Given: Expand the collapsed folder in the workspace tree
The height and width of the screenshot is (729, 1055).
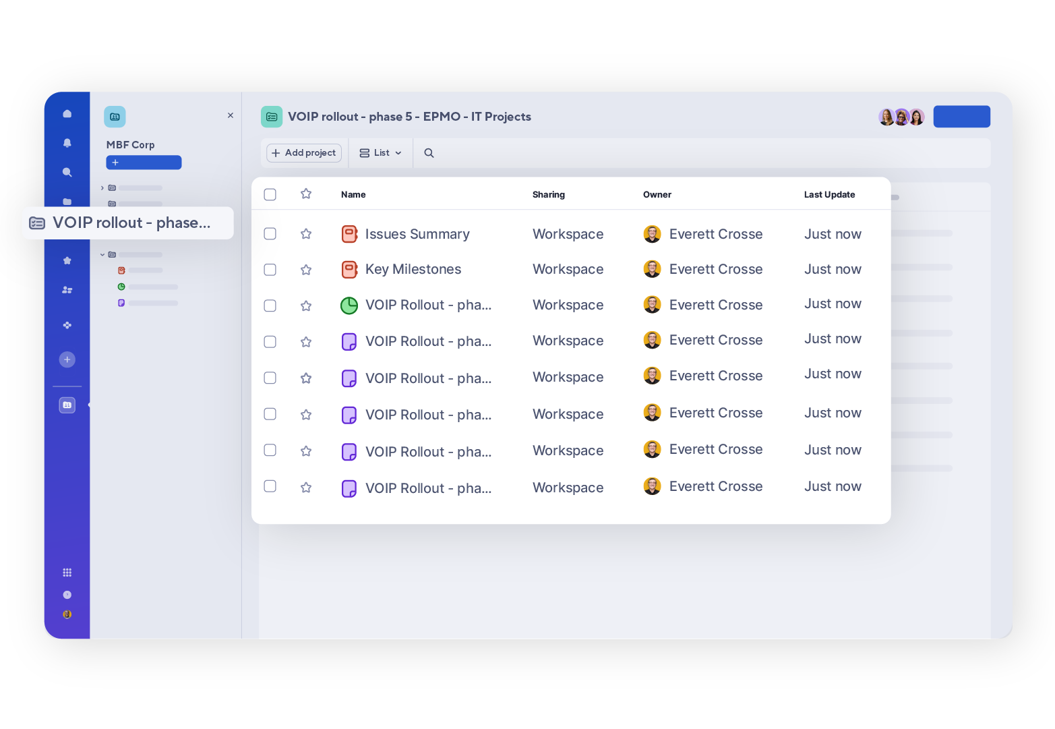Looking at the screenshot, I should pyautogui.click(x=102, y=187).
